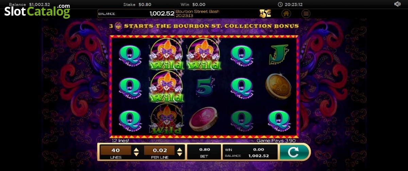Image resolution: width=408 pixels, height=171 pixels.
Task: Click the 0.80 bet display
Action: (x=205, y=152)
